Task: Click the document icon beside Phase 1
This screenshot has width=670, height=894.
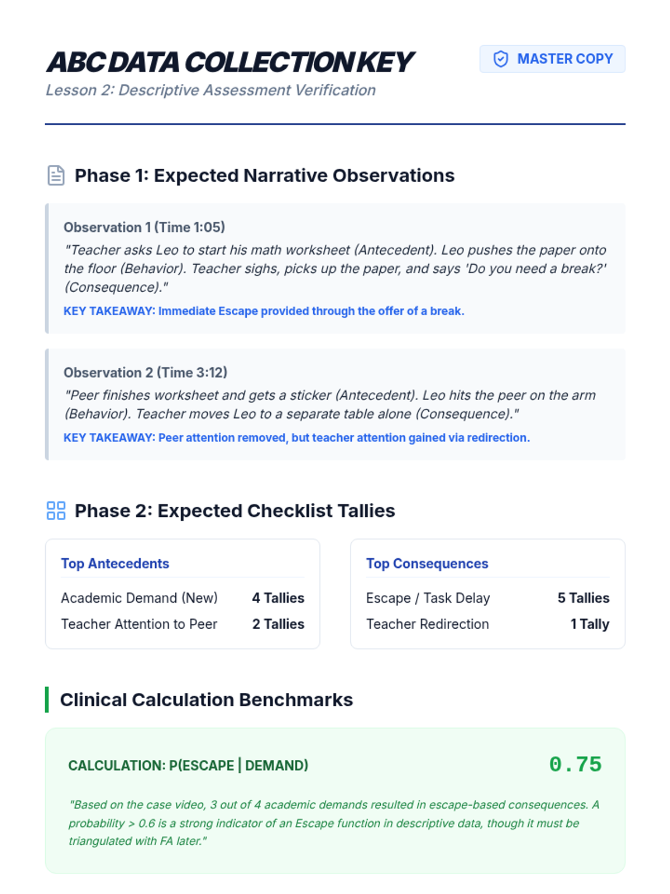Action: point(56,175)
